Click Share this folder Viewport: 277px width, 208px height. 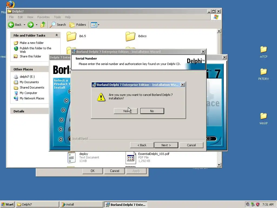[x=30, y=56]
